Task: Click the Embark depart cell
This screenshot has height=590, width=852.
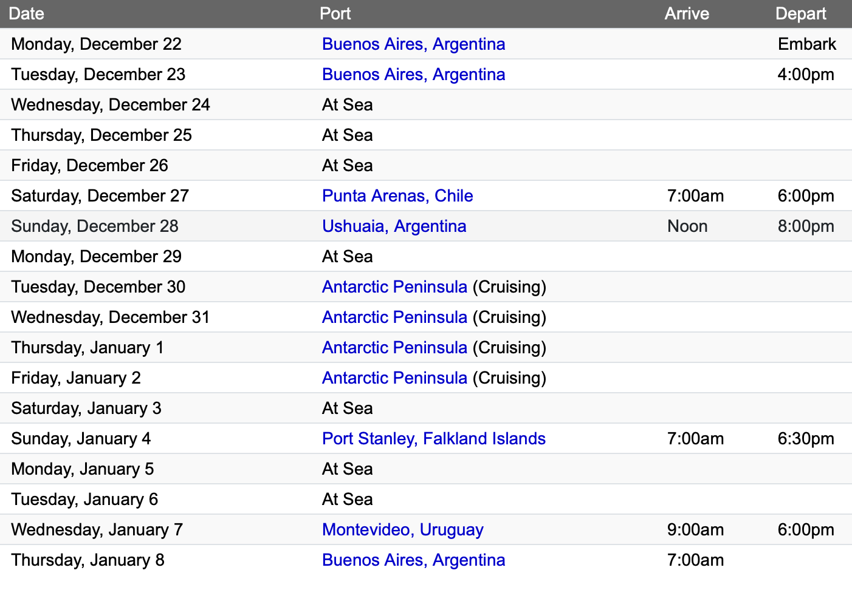Action: click(x=807, y=44)
